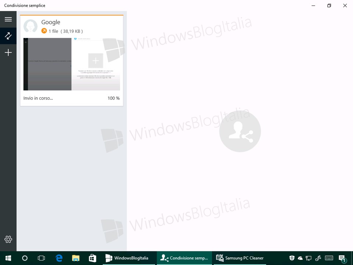Viewport: 353px width, 265px height.
Task: Switch to Samsung PC Cleaner taskbar app
Action: click(240, 258)
